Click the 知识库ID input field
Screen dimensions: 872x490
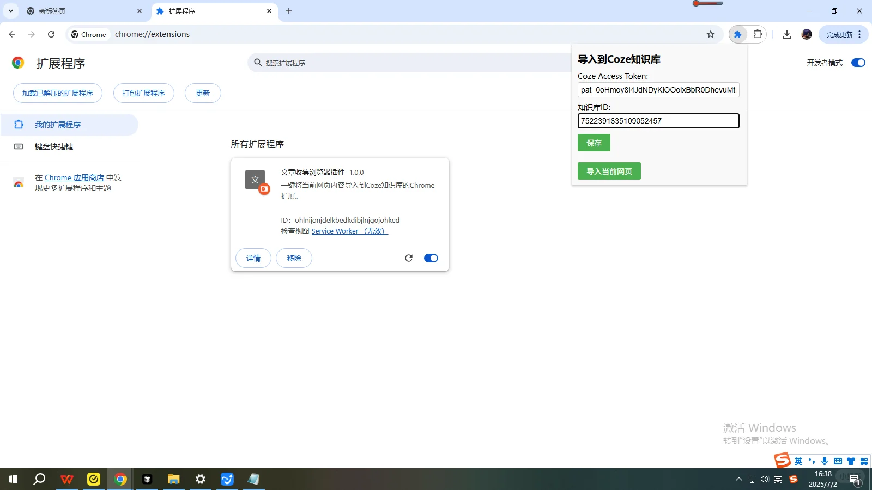coord(658,121)
